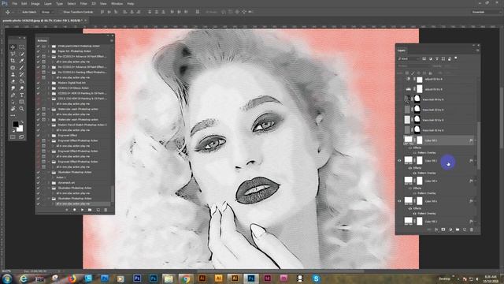Image resolution: width=504 pixels, height=284 pixels.
Task: Delete action with Actions panel trash icon
Action: (x=106, y=210)
